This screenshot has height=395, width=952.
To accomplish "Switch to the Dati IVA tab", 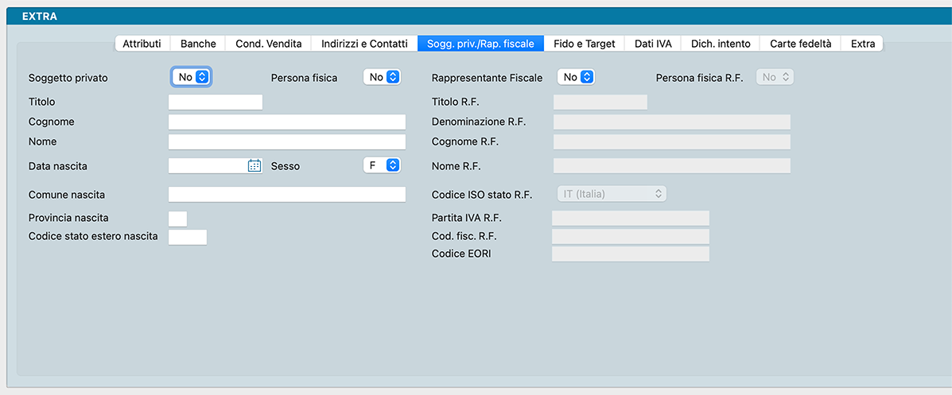I will click(x=653, y=44).
